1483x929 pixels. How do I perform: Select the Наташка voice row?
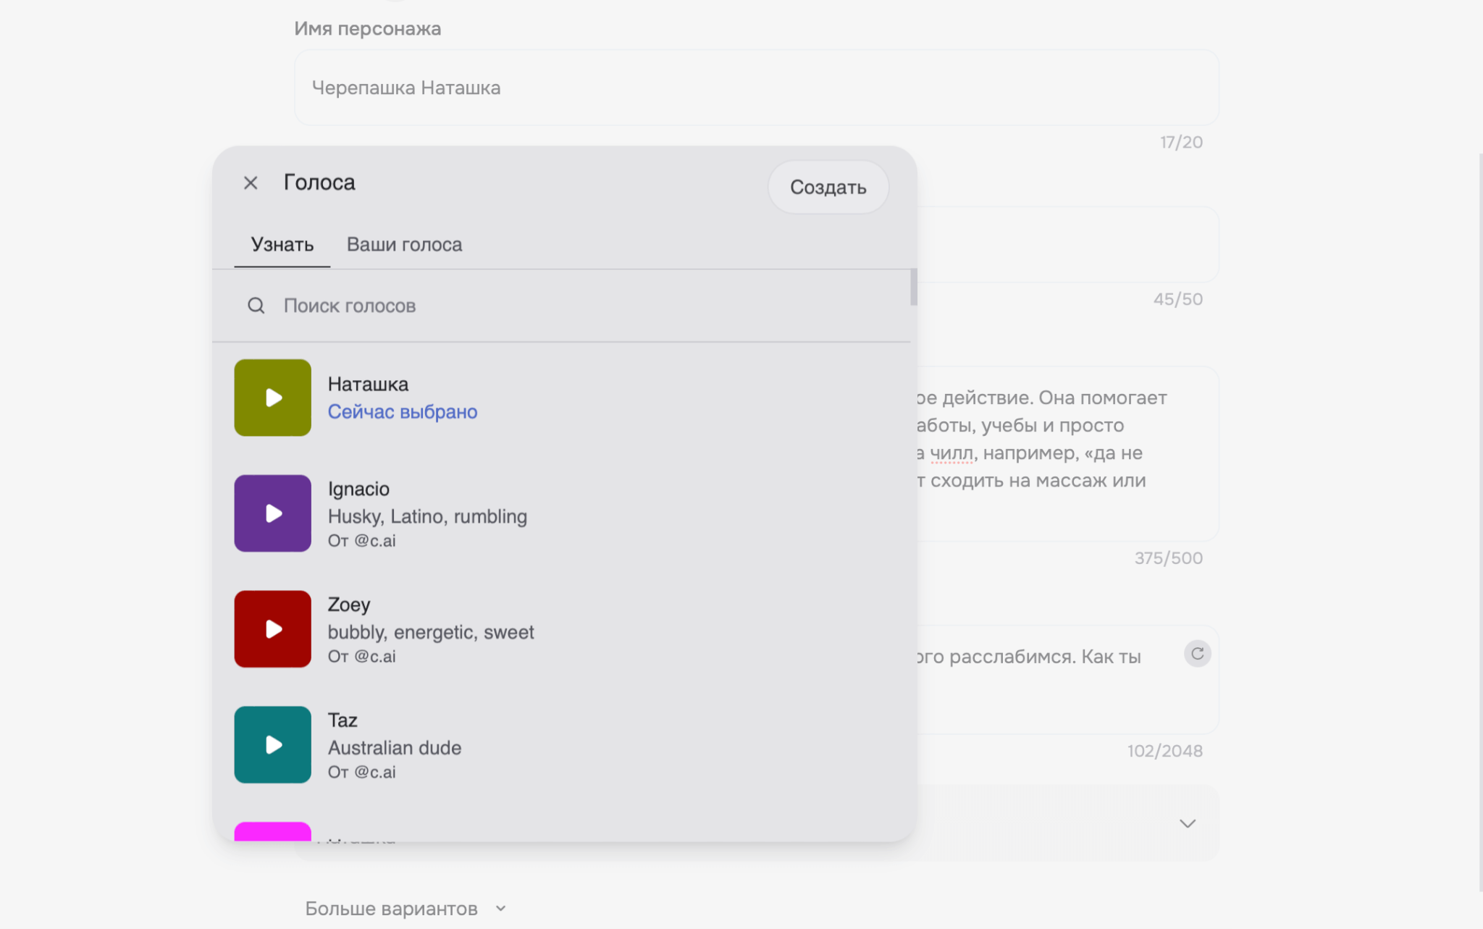[x=562, y=398]
